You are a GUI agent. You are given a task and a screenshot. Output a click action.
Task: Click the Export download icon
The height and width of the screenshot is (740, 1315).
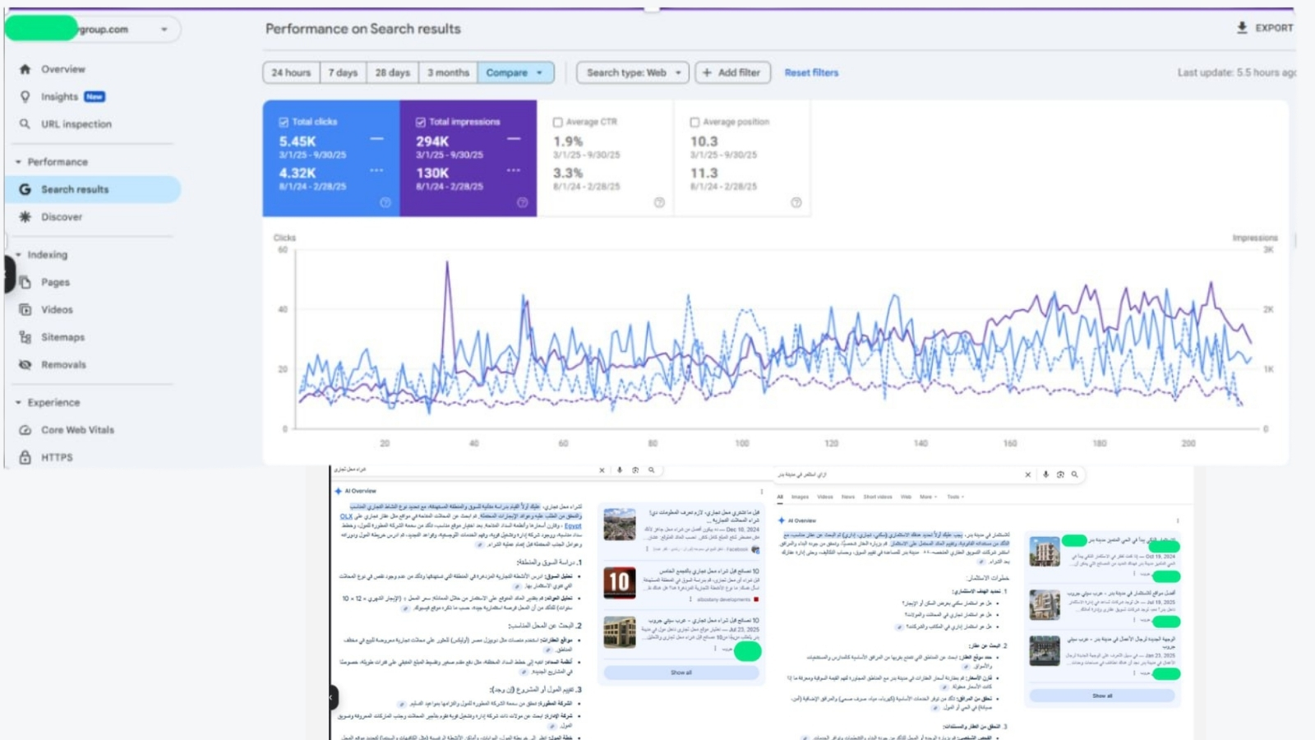pos(1242,28)
